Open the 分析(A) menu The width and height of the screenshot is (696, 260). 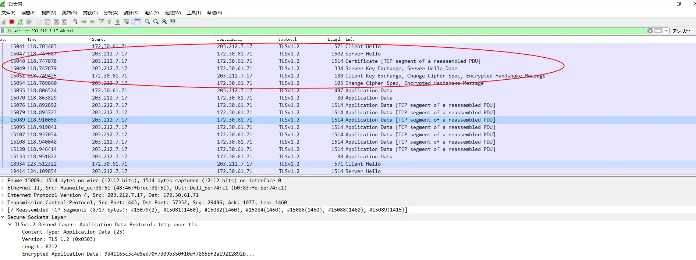pos(111,13)
